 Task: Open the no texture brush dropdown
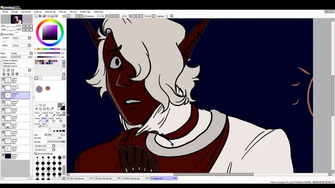(x=53, y=149)
